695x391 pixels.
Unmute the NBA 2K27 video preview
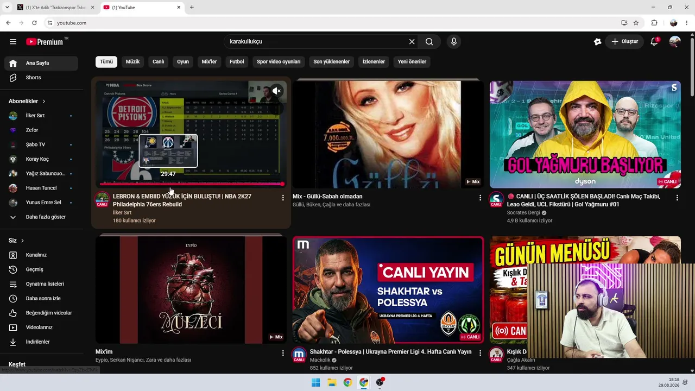point(277,91)
